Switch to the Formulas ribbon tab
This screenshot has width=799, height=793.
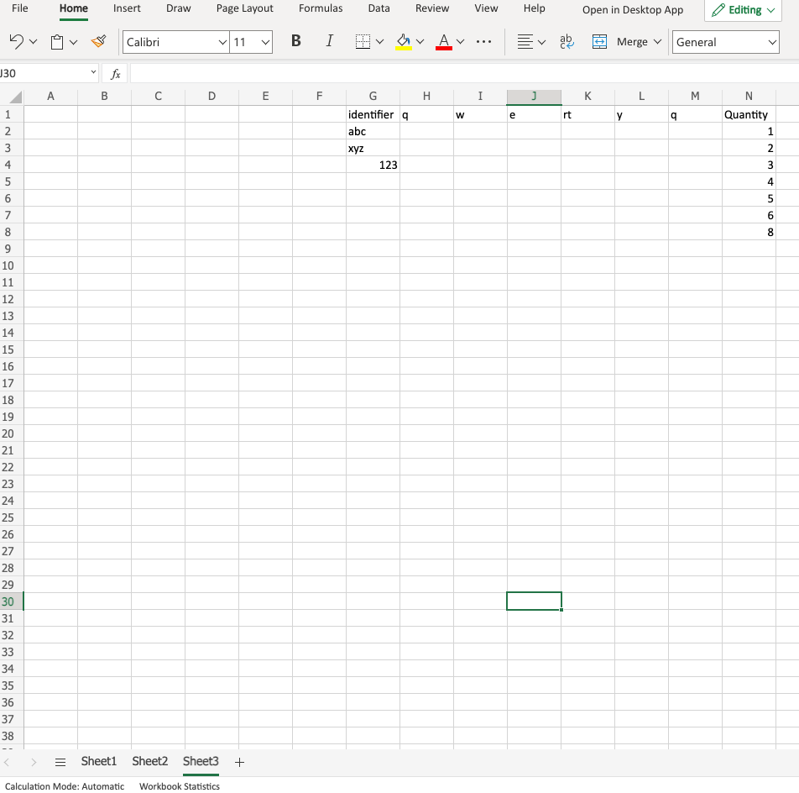click(x=321, y=8)
